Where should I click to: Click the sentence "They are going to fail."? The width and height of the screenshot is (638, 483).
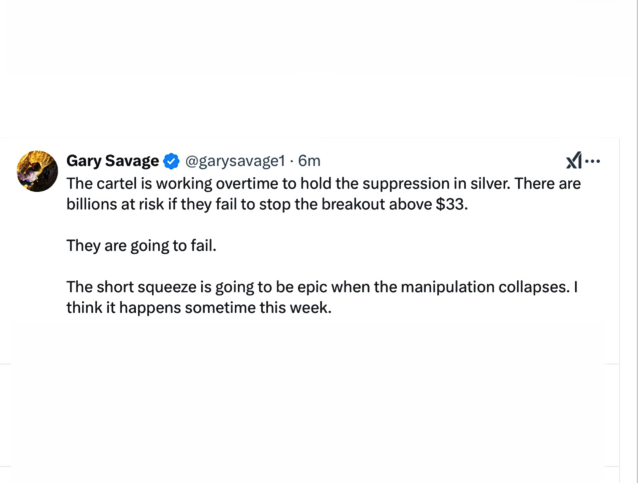[x=141, y=245]
